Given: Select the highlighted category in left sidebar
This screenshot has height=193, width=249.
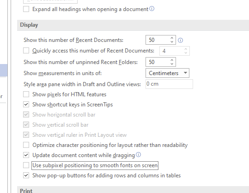Looking at the screenshot, I should pos(4,70).
